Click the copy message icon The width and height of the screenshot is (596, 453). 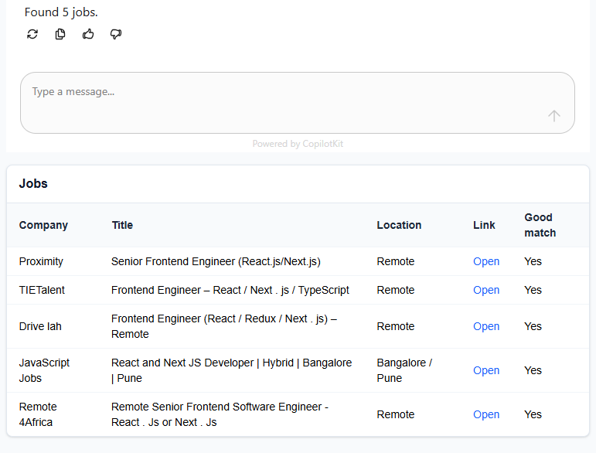[x=60, y=34]
